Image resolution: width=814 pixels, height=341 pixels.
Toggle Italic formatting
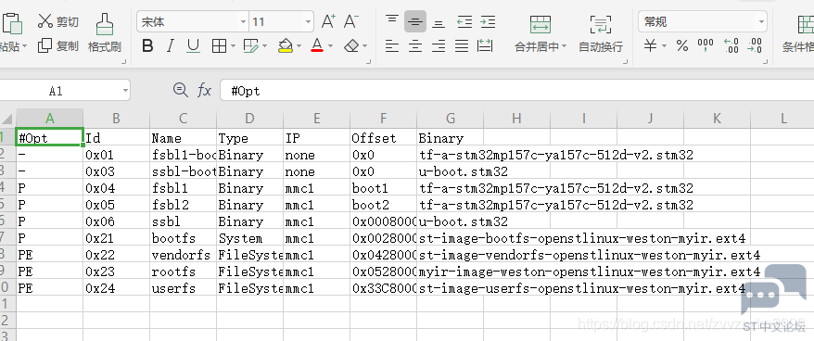point(170,46)
